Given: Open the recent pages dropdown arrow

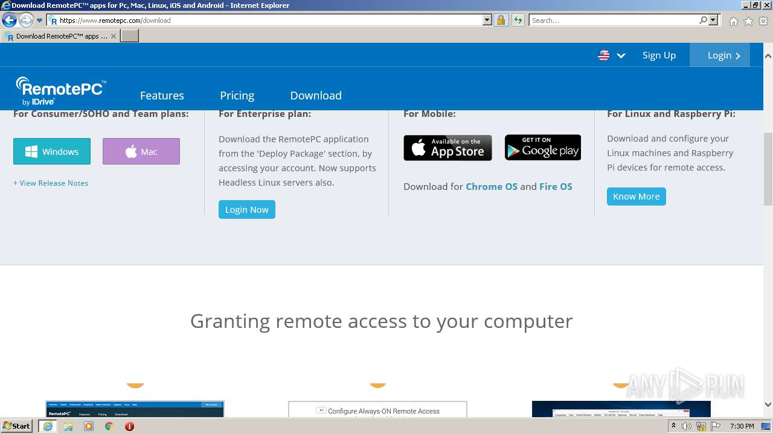Looking at the screenshot, I should point(40,20).
